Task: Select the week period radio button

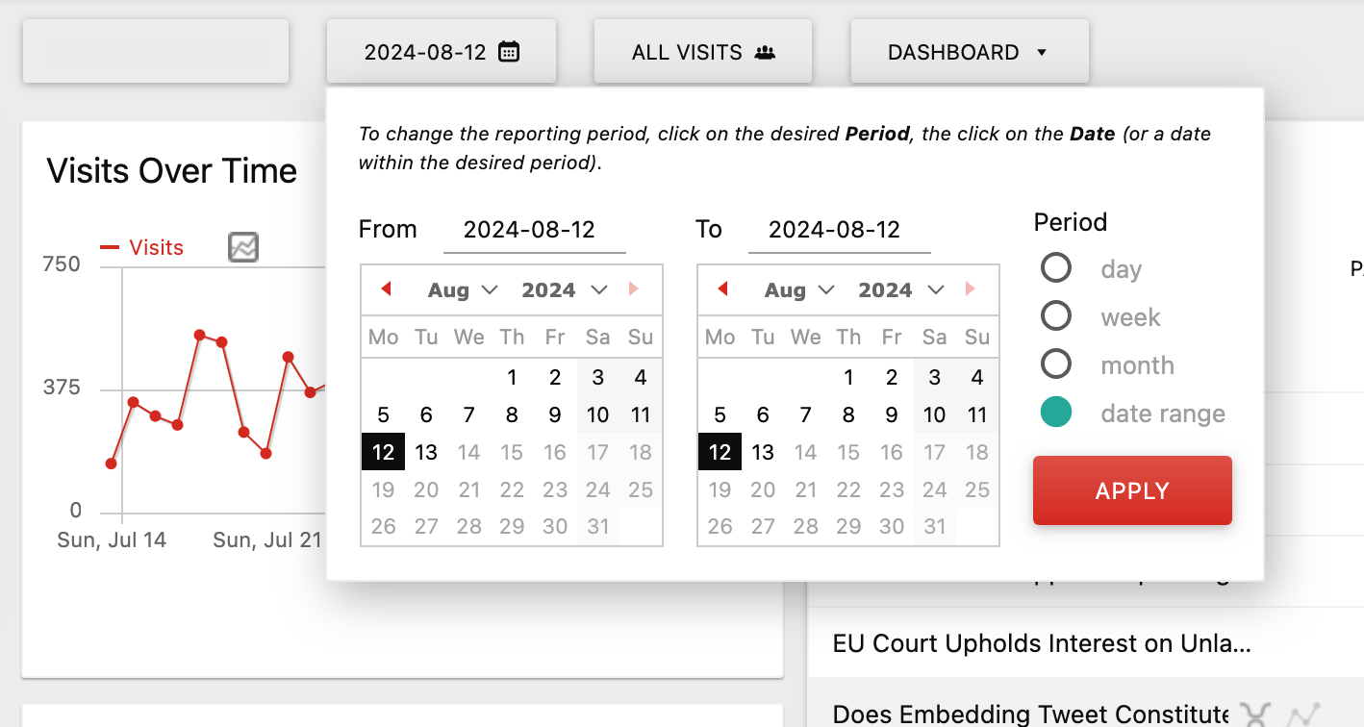Action: 1056,316
